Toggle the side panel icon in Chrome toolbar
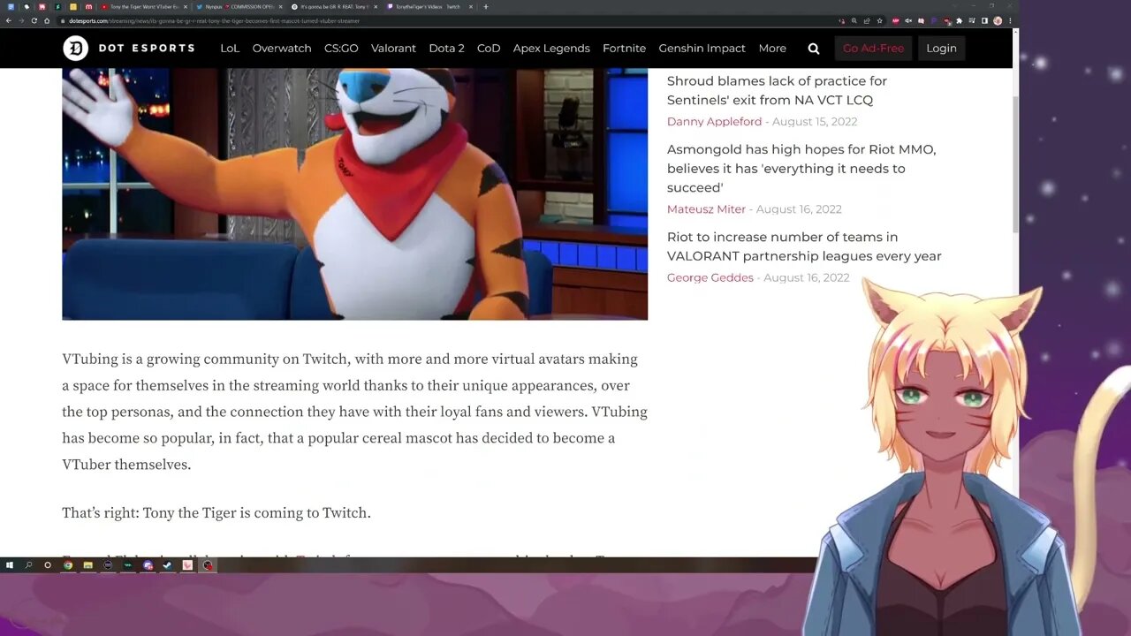Screen dimensions: 1131x636 [984, 20]
